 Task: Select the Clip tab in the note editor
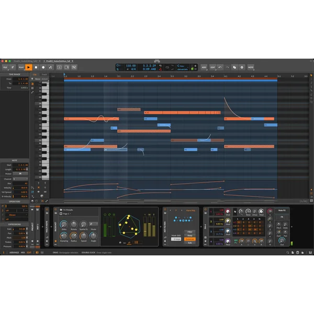click(35, 74)
